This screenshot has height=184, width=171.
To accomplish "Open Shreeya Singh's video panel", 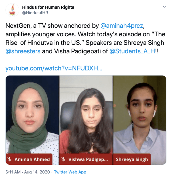I will 140,120.
